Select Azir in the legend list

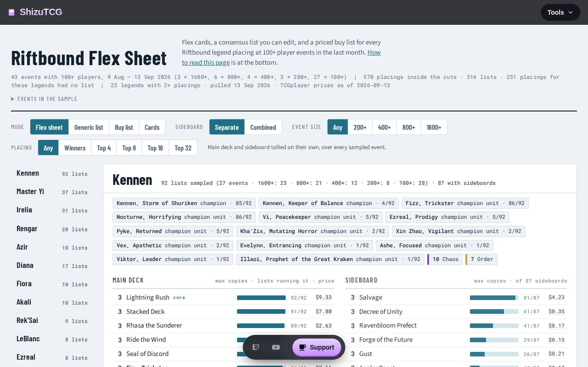pos(52,247)
